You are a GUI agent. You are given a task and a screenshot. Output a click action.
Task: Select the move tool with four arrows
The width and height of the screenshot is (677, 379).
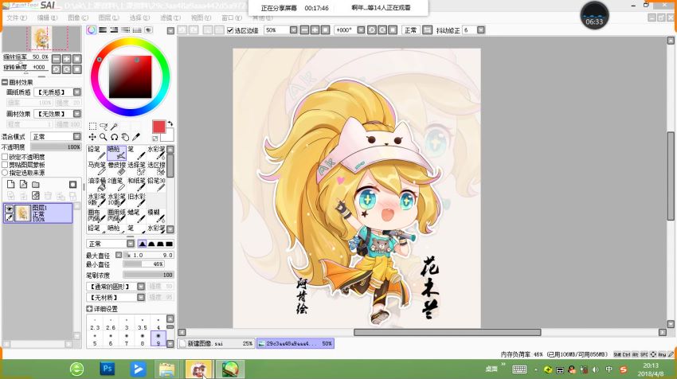[x=92, y=137]
